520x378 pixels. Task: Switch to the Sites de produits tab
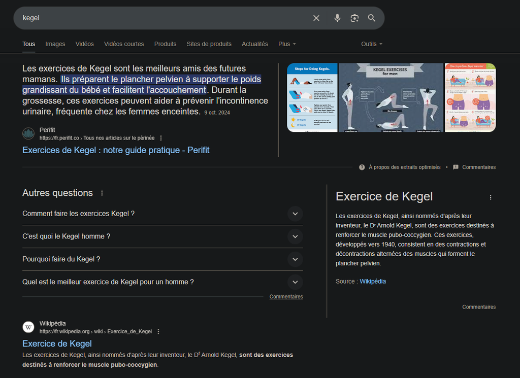(209, 44)
